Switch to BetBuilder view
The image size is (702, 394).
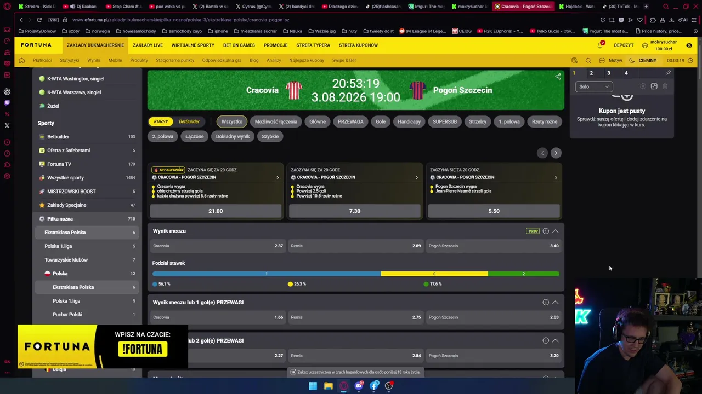[189, 121]
